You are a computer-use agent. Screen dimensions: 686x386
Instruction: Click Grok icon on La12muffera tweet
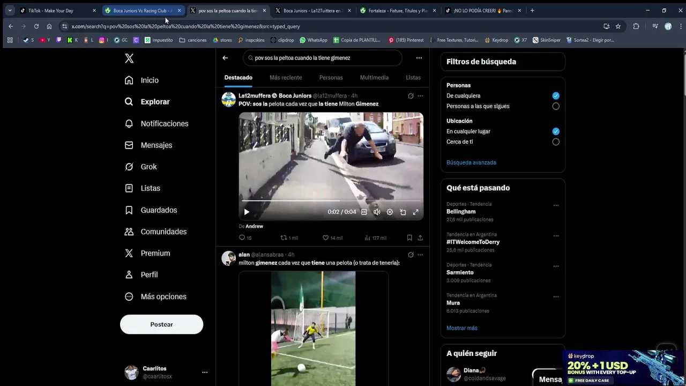coord(411,96)
